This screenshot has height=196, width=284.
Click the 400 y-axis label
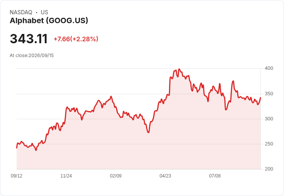click(x=269, y=68)
